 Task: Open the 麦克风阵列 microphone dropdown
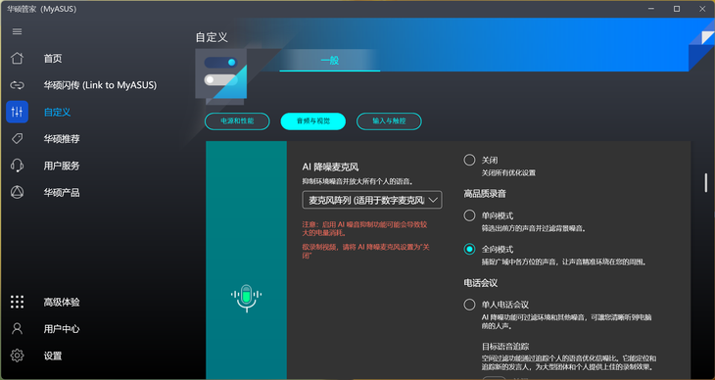[372, 200]
